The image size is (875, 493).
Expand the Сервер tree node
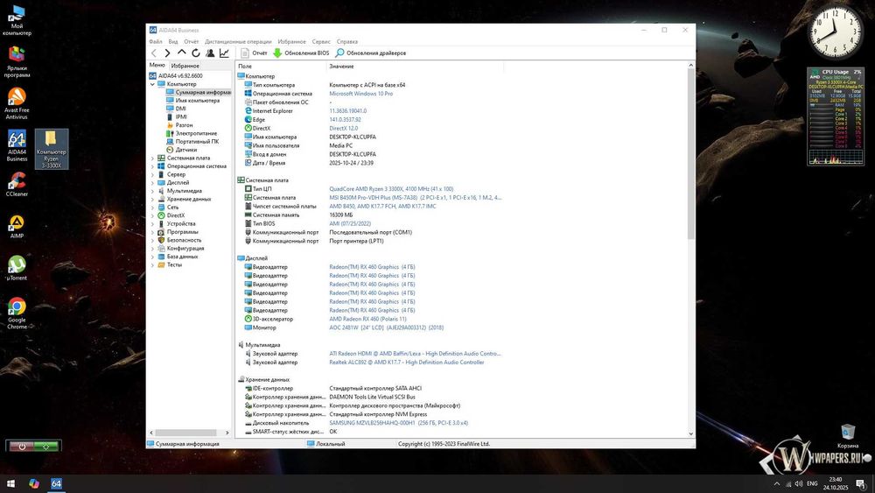pos(152,175)
